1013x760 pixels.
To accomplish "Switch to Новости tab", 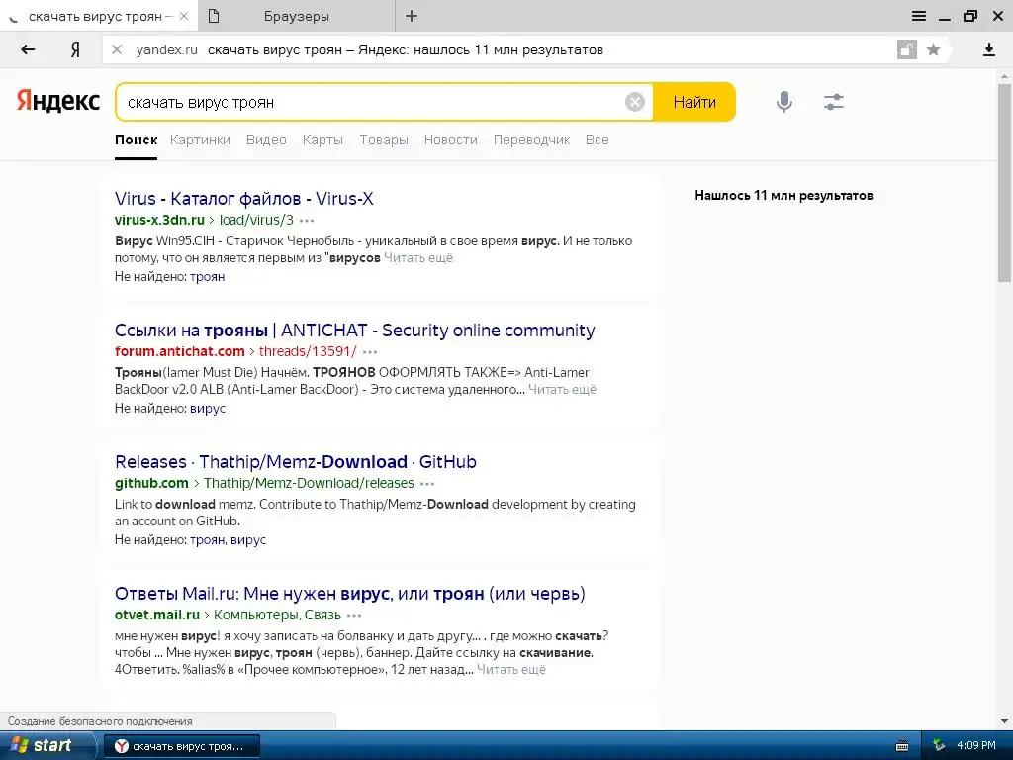I will point(451,140).
